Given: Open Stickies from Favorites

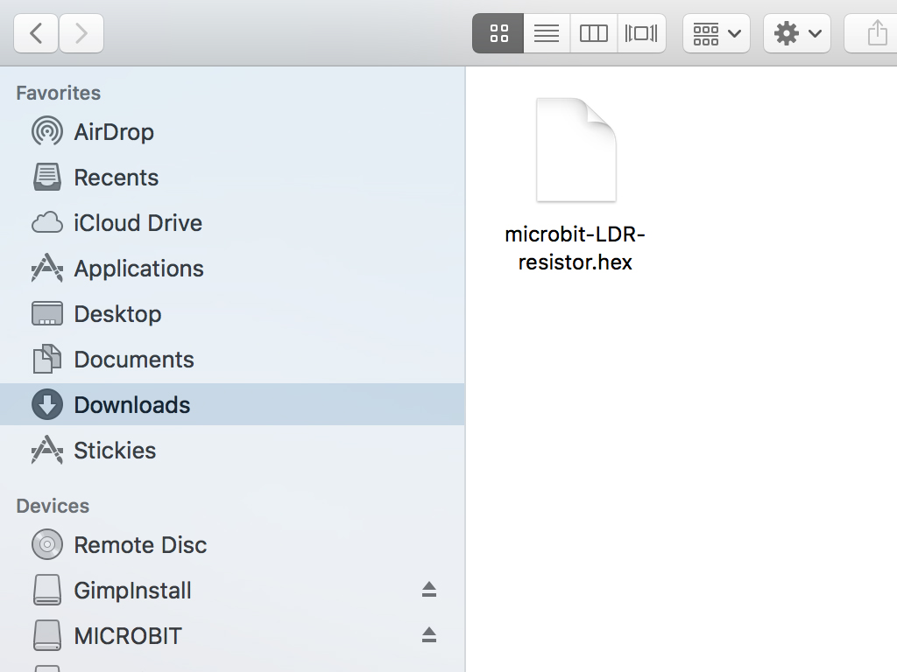Looking at the screenshot, I should coord(232,450).
